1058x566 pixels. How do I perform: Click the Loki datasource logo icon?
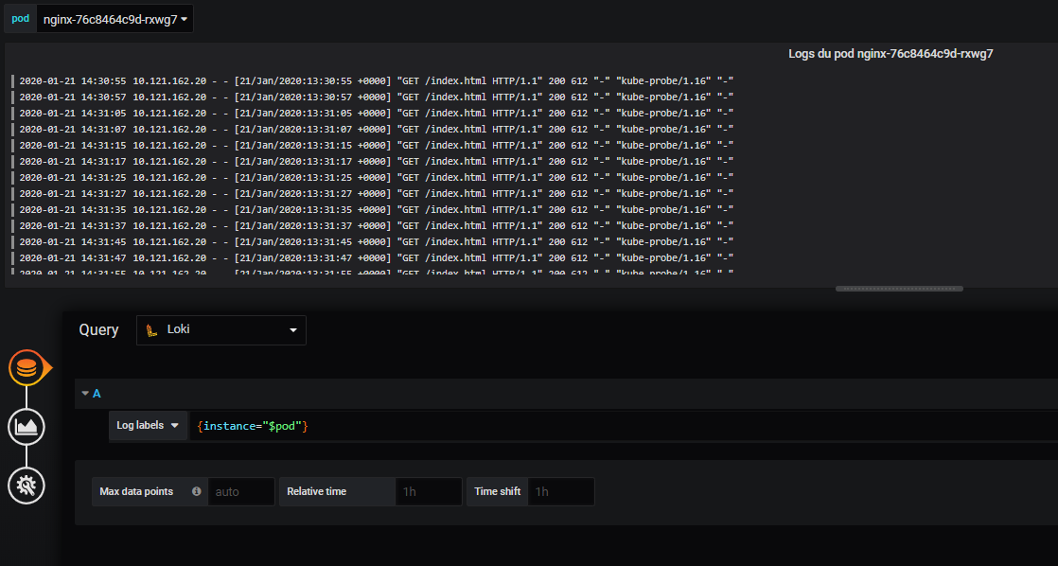(152, 330)
